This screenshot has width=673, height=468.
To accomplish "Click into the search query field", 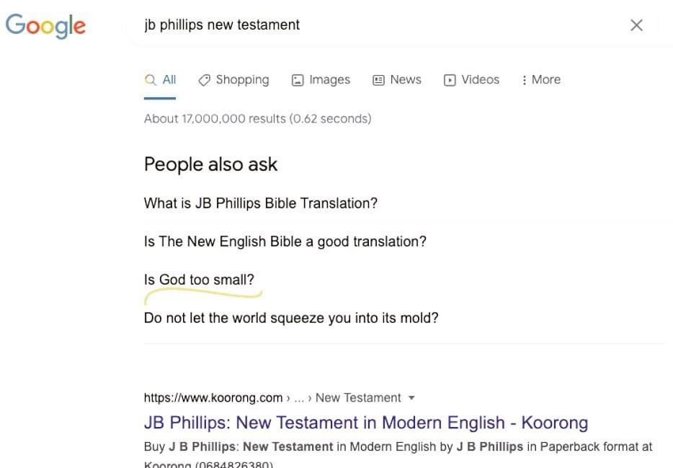I will (378, 25).
